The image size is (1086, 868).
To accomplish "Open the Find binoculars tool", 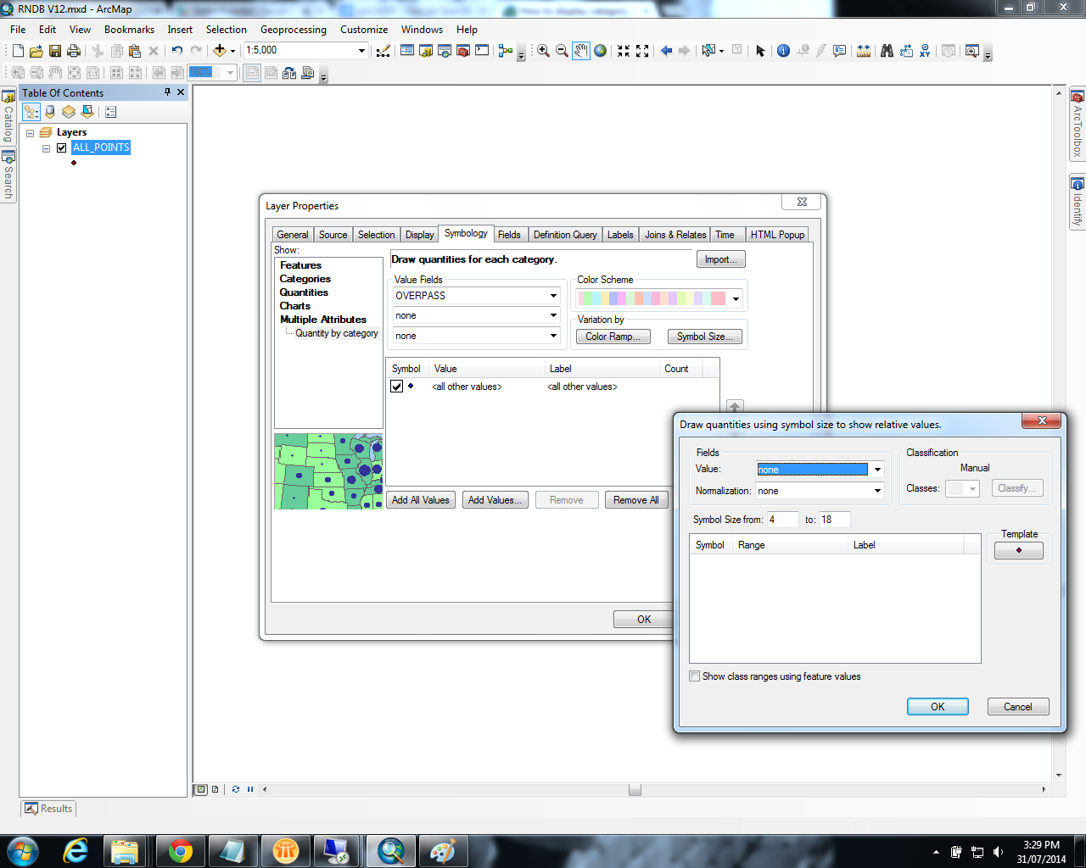I will pyautogui.click(x=887, y=51).
